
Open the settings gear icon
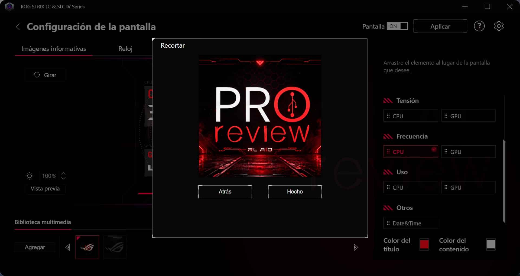[x=499, y=26]
